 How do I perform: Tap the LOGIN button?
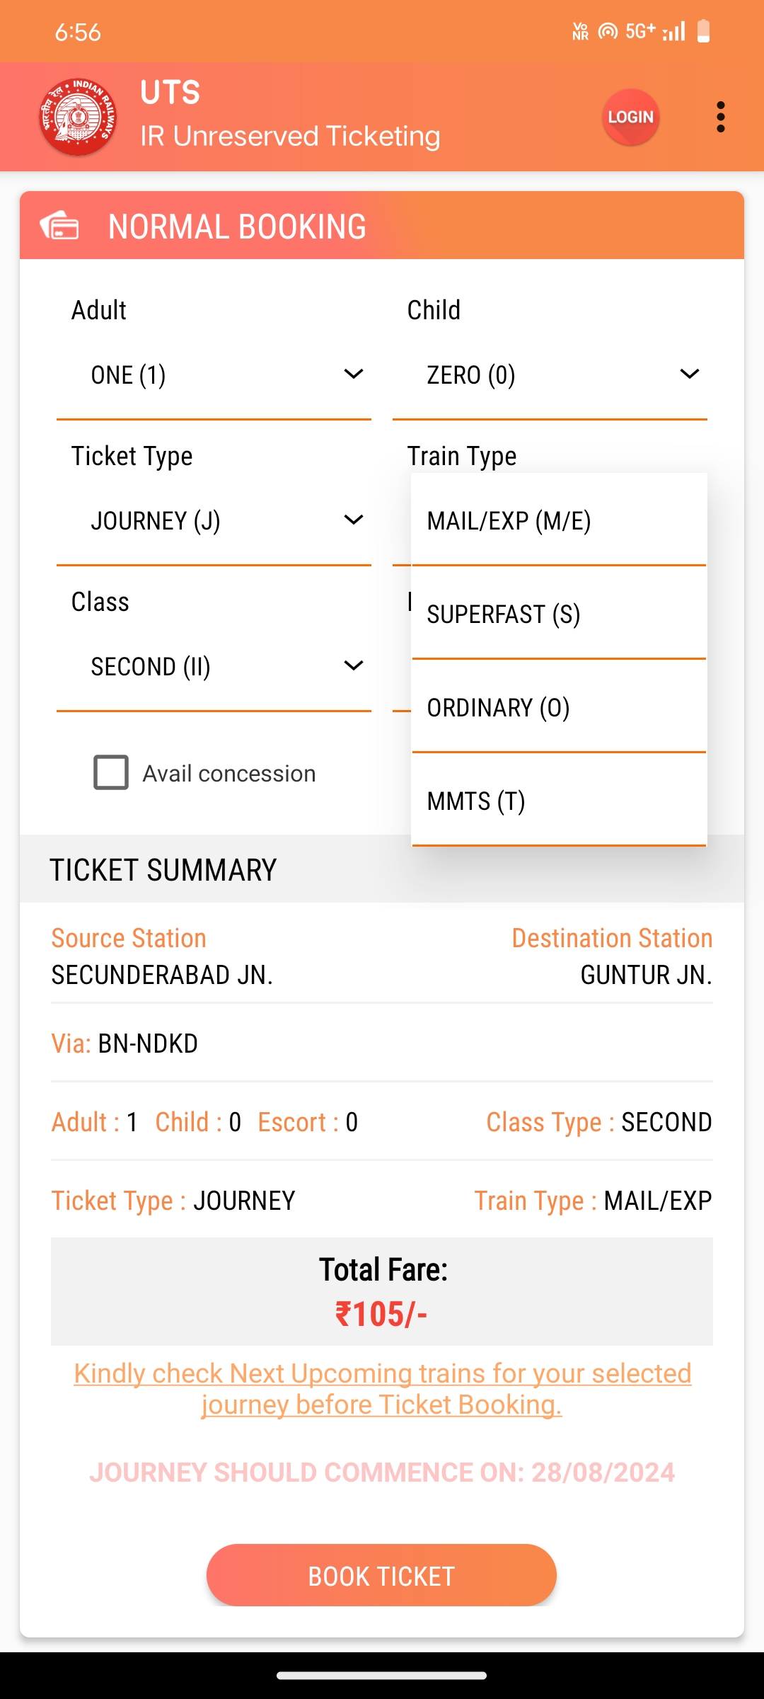click(630, 117)
